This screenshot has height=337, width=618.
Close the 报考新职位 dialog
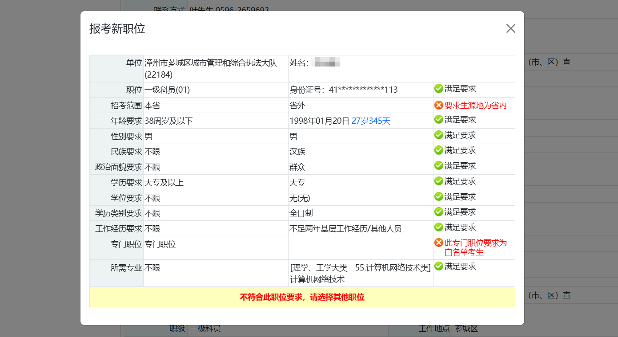pyautogui.click(x=510, y=28)
